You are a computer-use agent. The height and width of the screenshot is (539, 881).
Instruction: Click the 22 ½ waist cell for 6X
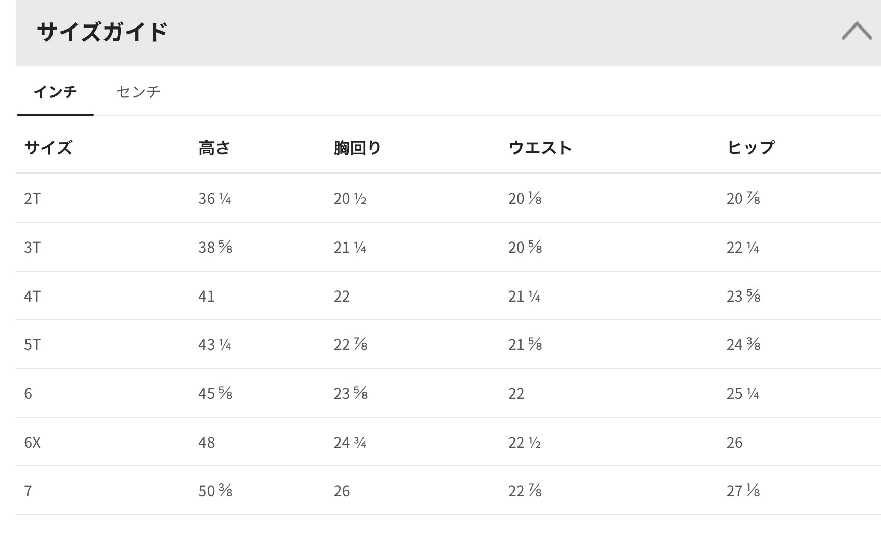point(525,442)
